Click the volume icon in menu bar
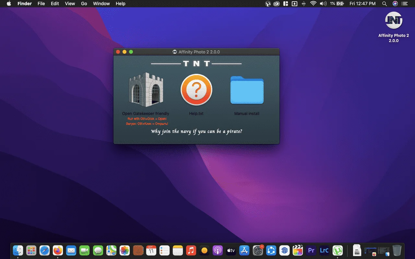Screen dimensions: 415x259 click(323, 4)
